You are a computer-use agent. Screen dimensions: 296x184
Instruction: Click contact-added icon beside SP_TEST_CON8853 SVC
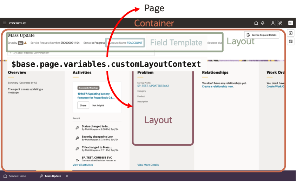click(77, 160)
